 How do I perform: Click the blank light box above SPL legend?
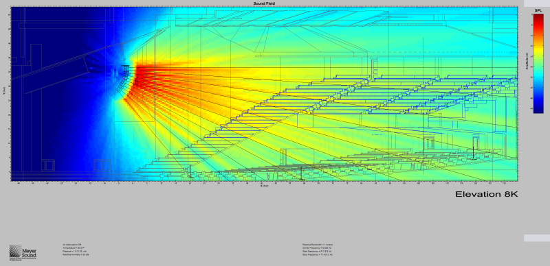point(537,3)
